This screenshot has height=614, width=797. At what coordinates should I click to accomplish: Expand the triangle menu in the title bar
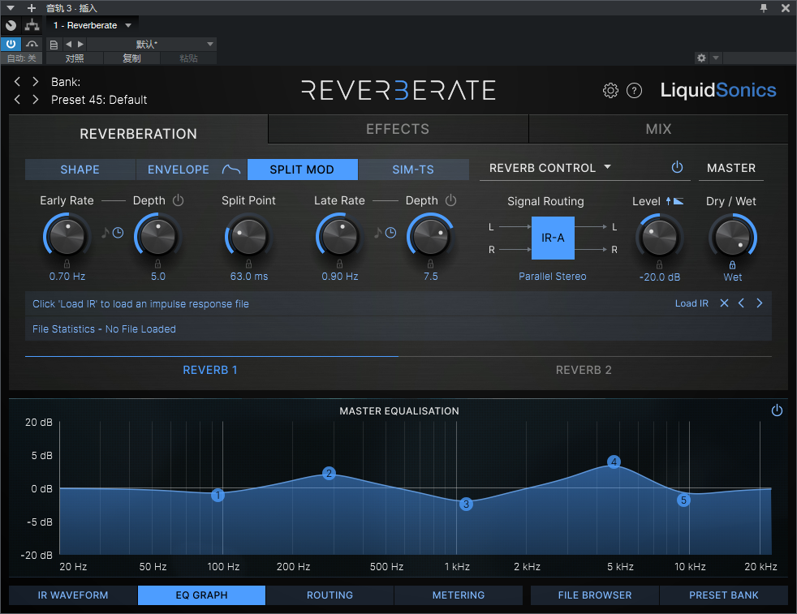[x=11, y=8]
